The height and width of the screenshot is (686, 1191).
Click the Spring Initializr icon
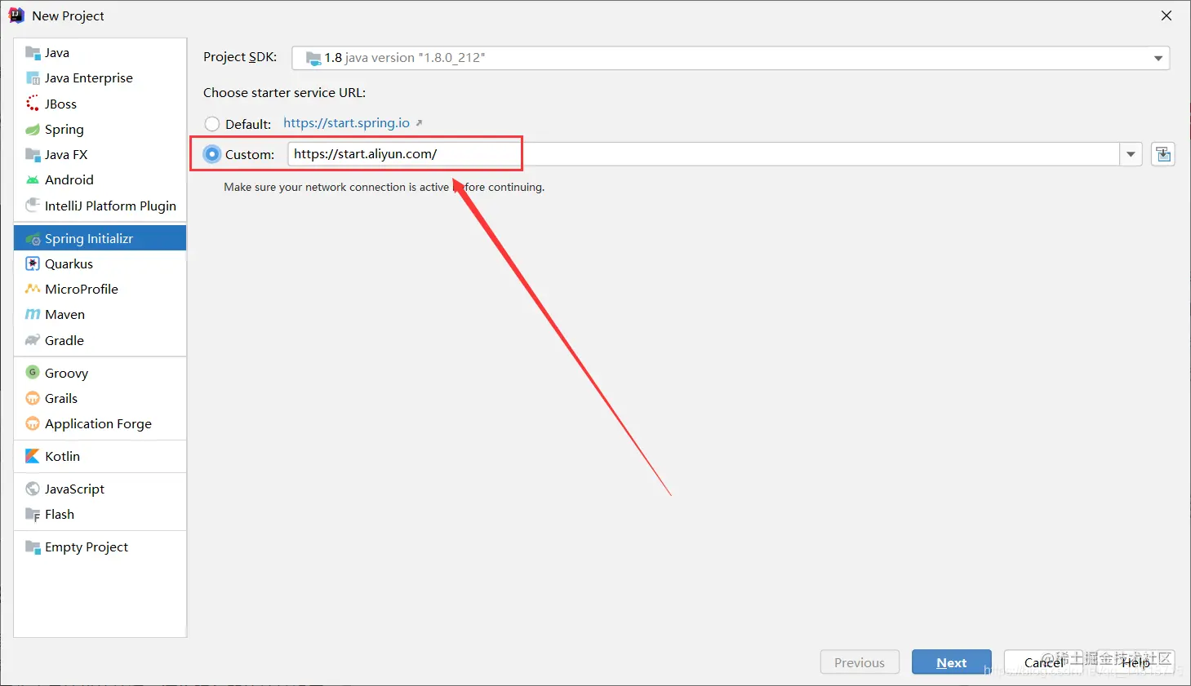tap(33, 238)
